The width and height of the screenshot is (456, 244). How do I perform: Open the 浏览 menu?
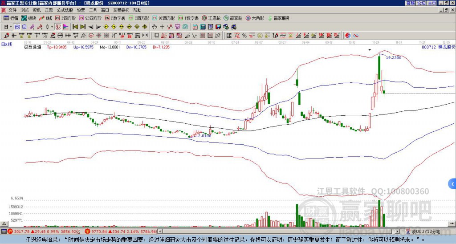click(x=25, y=10)
